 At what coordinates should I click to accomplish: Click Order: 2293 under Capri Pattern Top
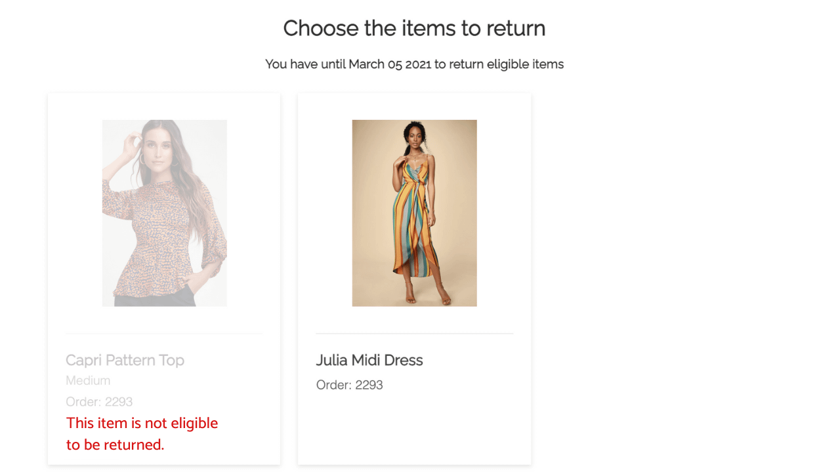click(x=98, y=401)
